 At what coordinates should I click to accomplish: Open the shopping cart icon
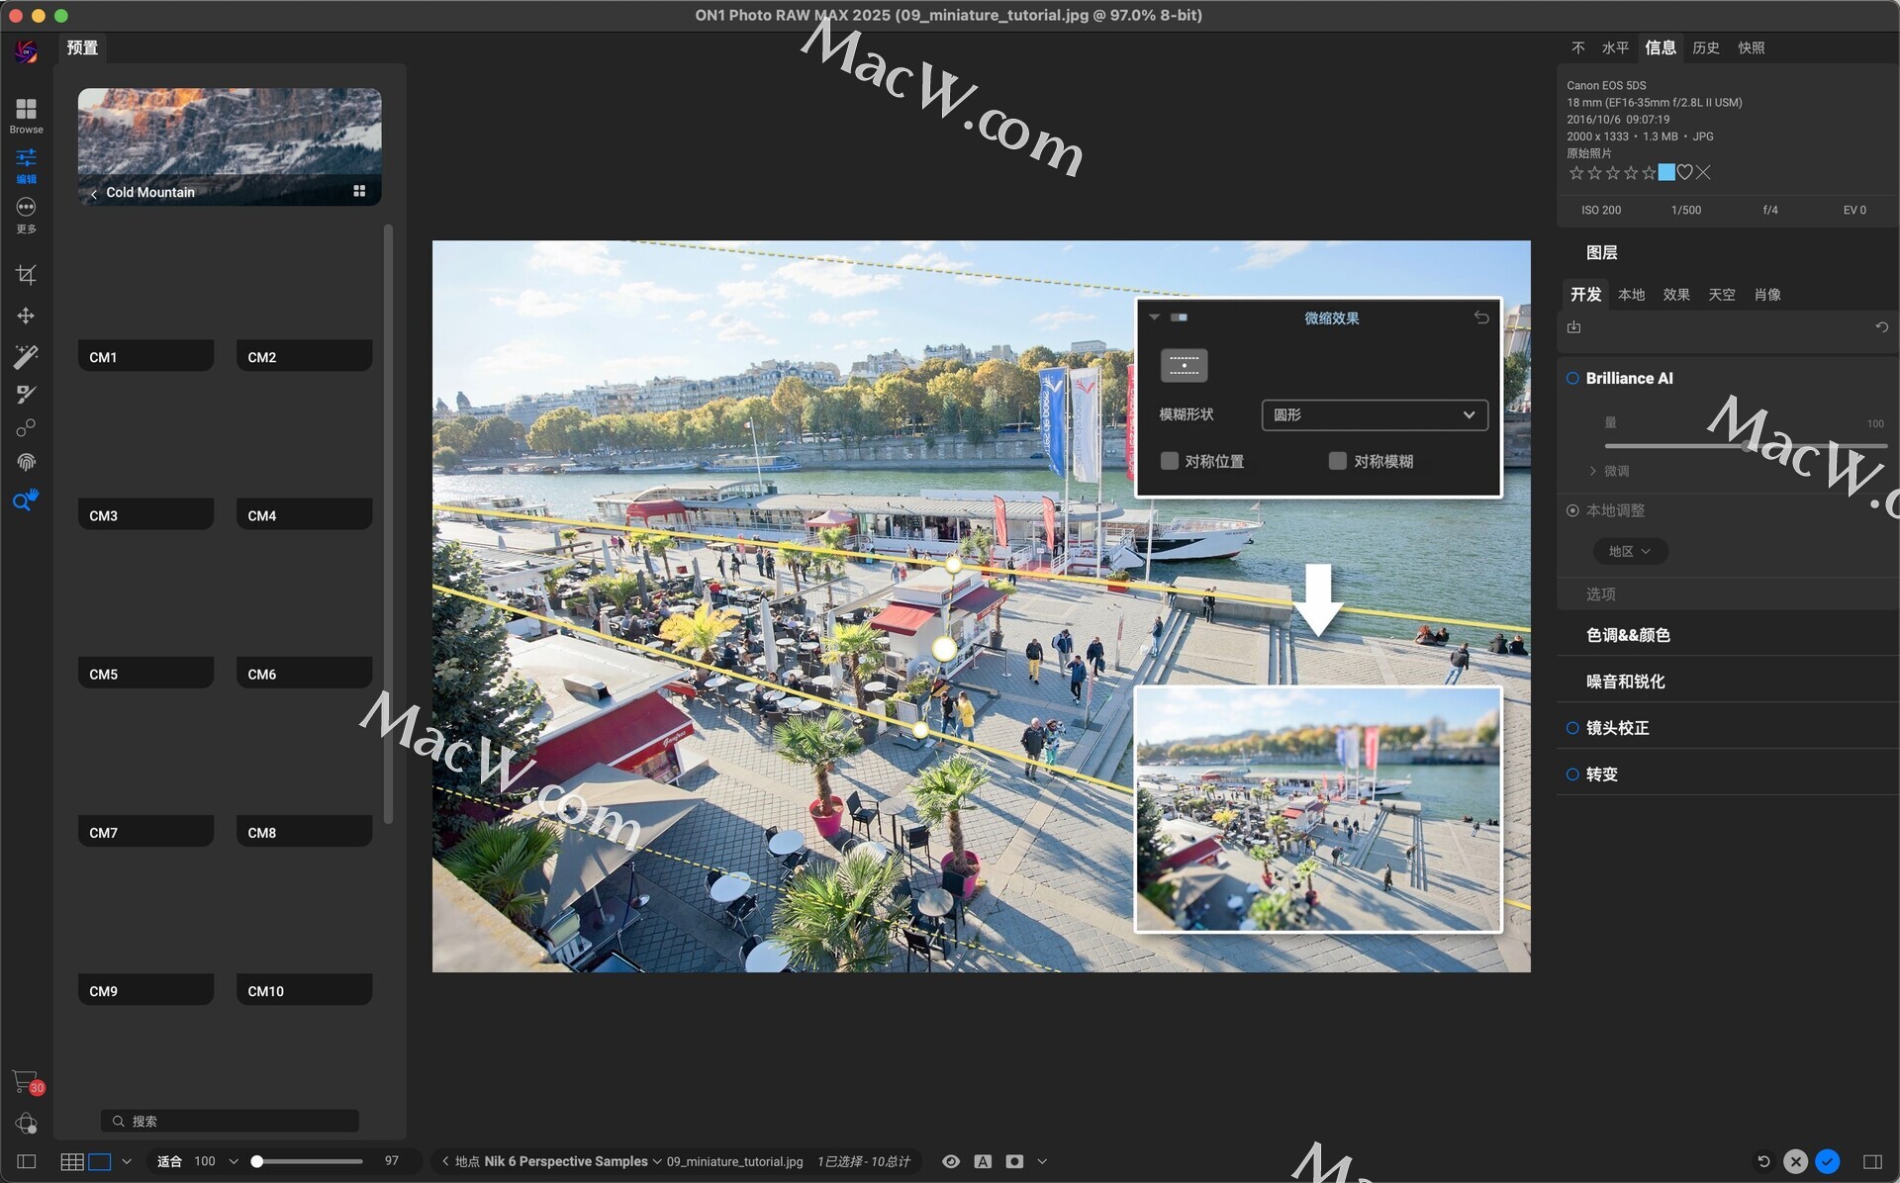tap(25, 1081)
